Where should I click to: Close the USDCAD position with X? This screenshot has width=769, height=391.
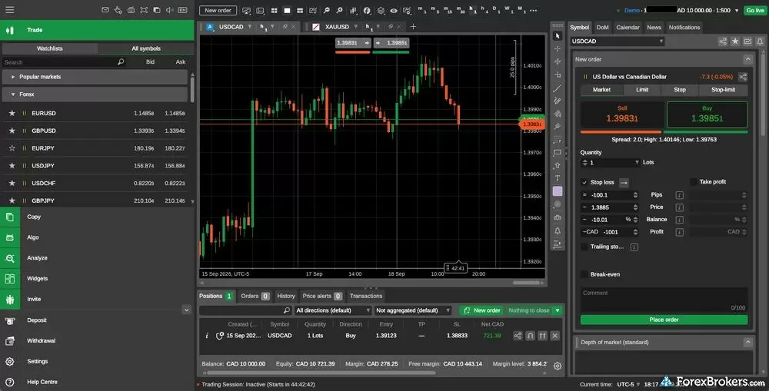554,336
